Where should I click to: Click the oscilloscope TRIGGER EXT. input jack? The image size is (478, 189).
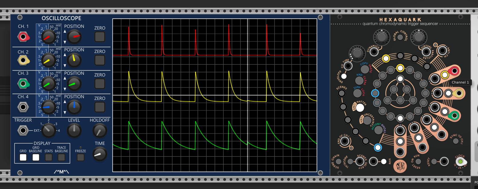pos(23,131)
